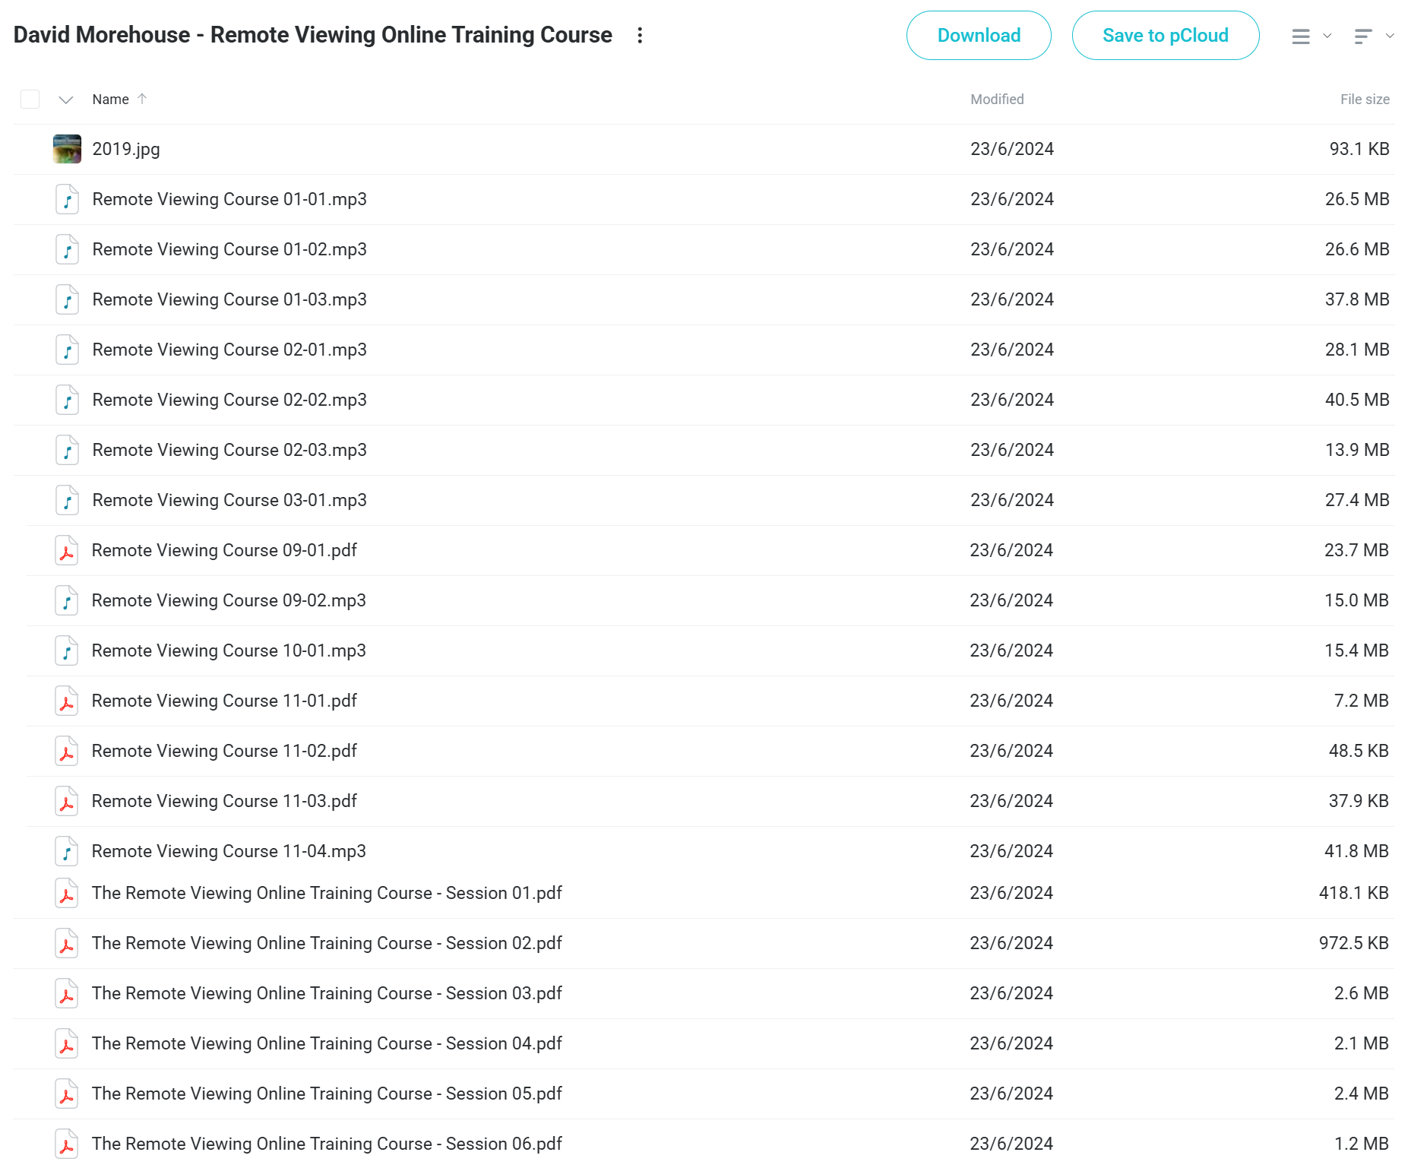Open Remote Viewing Course 01-02.mp3
1408x1168 pixels.
click(229, 249)
